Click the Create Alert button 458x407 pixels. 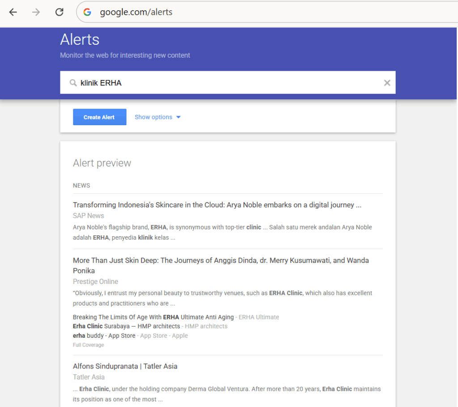(x=100, y=117)
